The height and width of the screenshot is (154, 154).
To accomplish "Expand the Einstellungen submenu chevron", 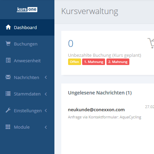I will pos(46,111).
